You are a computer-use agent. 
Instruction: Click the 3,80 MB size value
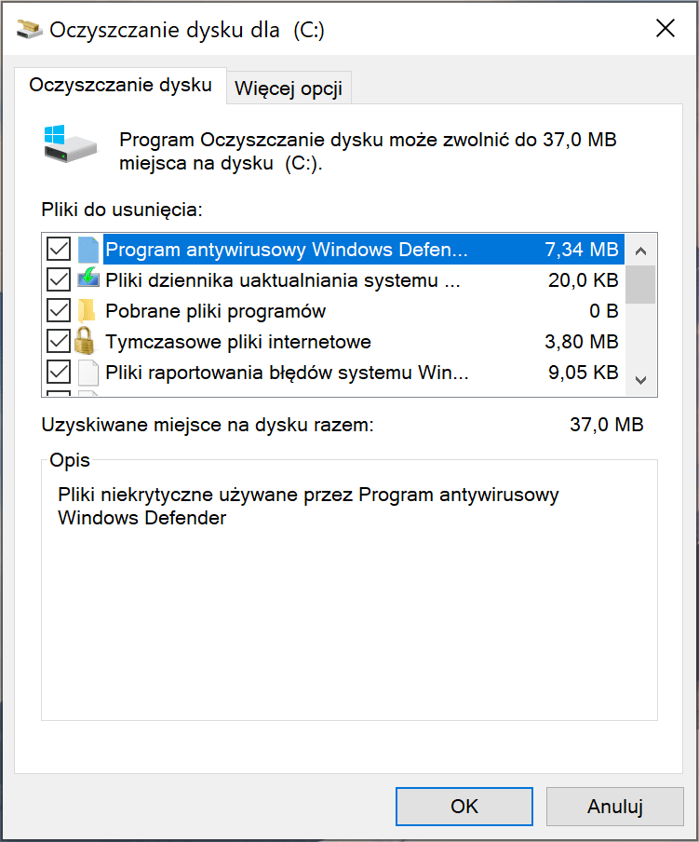pos(582,341)
